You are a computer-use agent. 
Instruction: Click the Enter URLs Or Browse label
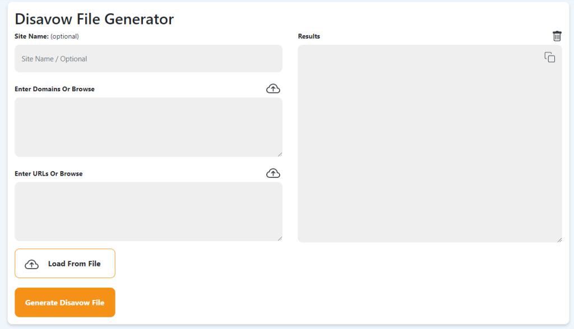[49, 173]
